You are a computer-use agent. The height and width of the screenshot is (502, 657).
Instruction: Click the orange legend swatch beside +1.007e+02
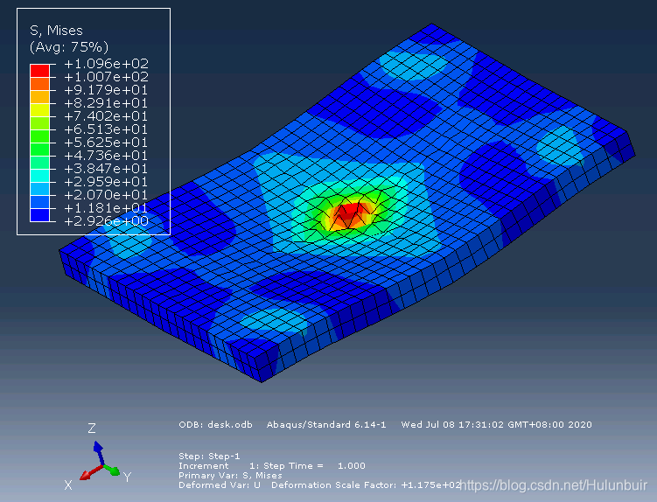[x=40, y=83]
